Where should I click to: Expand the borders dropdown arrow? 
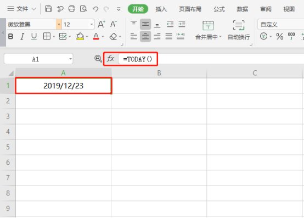(x=54, y=36)
